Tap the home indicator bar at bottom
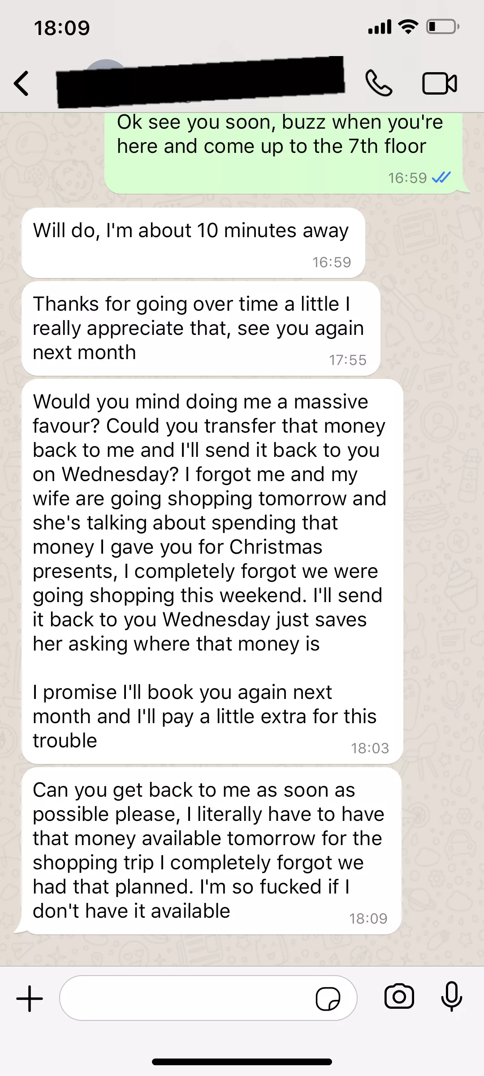The width and height of the screenshot is (484, 1076). (242, 1061)
